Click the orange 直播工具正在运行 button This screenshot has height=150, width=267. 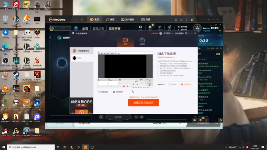(x=144, y=103)
